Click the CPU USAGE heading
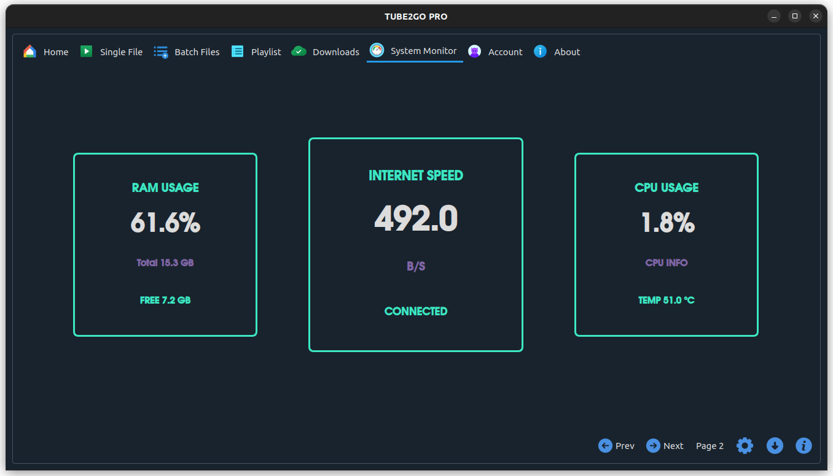The image size is (833, 476). point(667,188)
